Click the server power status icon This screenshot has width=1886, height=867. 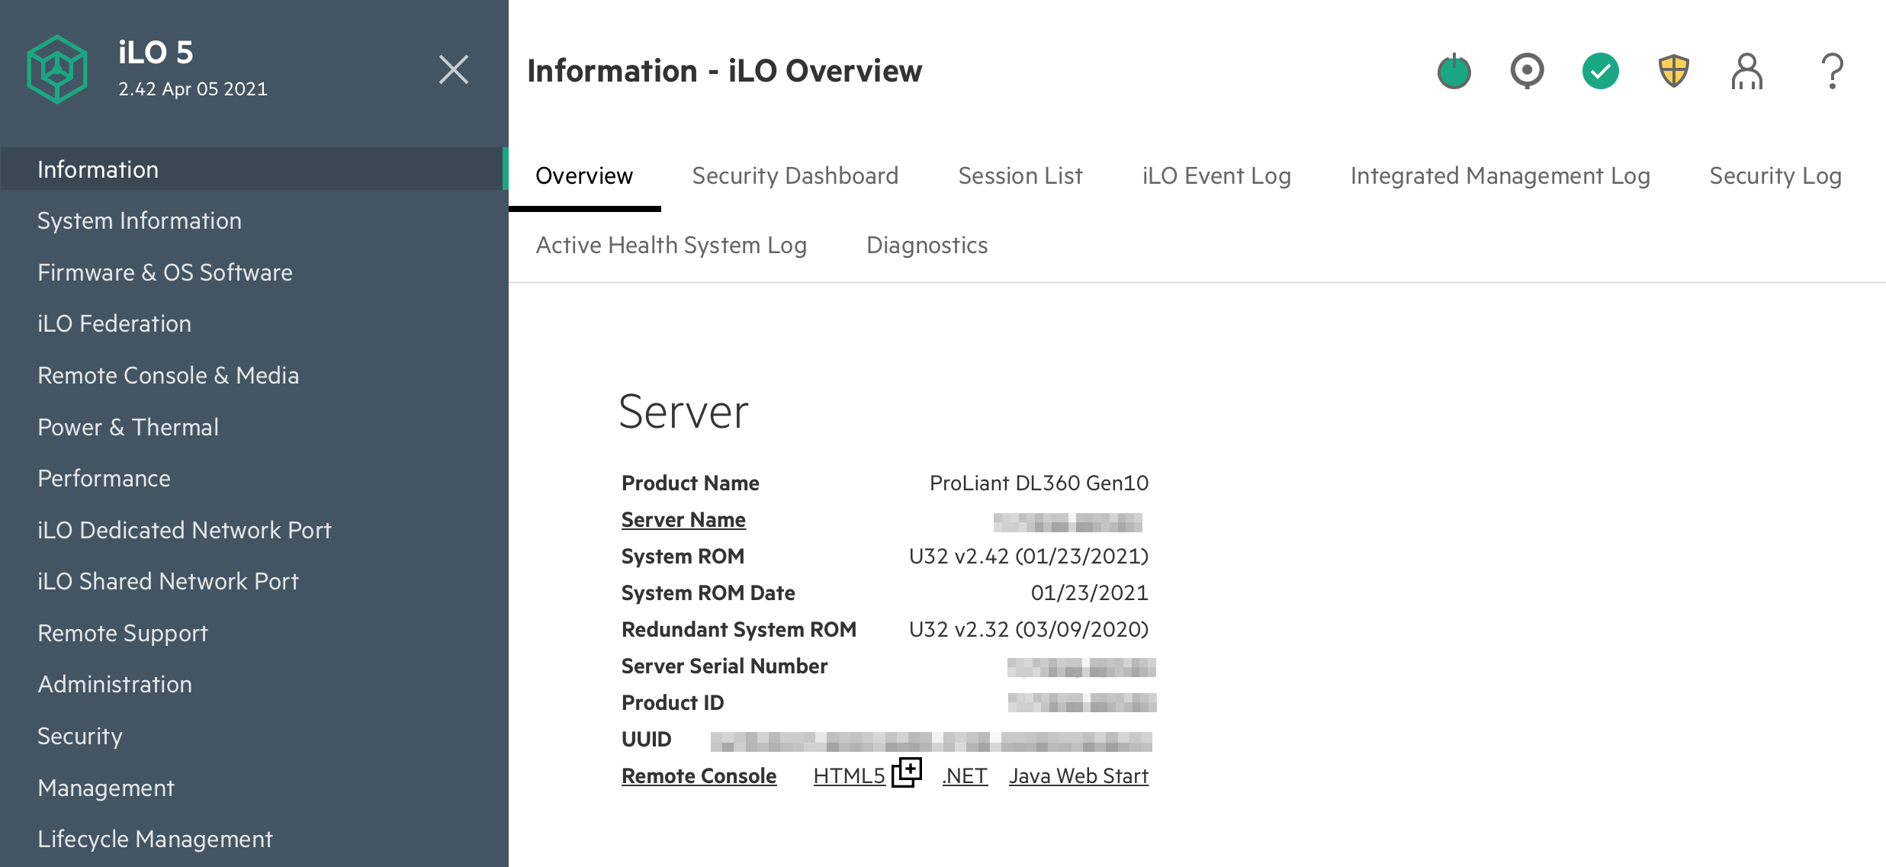(1454, 72)
